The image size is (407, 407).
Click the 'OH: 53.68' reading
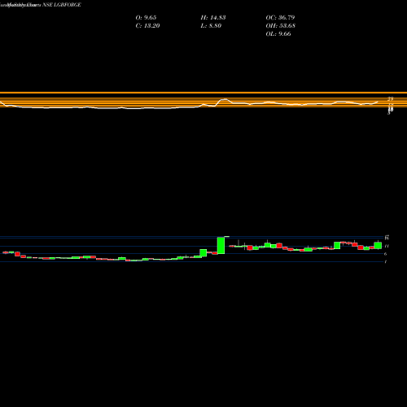click(x=281, y=25)
